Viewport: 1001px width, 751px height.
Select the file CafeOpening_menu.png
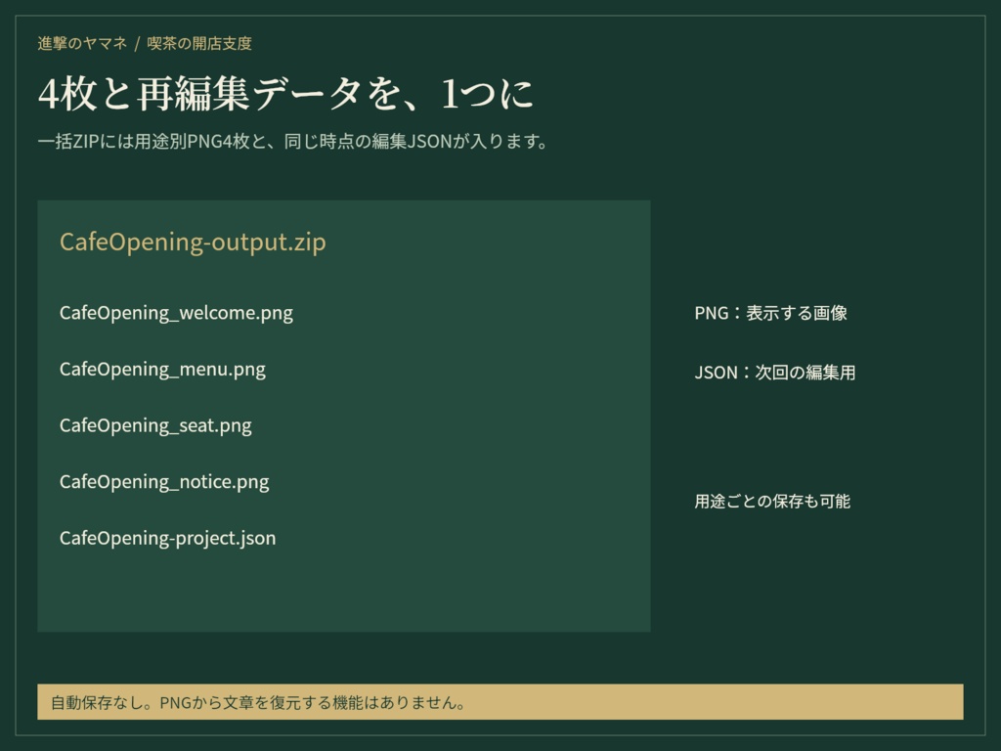[x=163, y=369]
